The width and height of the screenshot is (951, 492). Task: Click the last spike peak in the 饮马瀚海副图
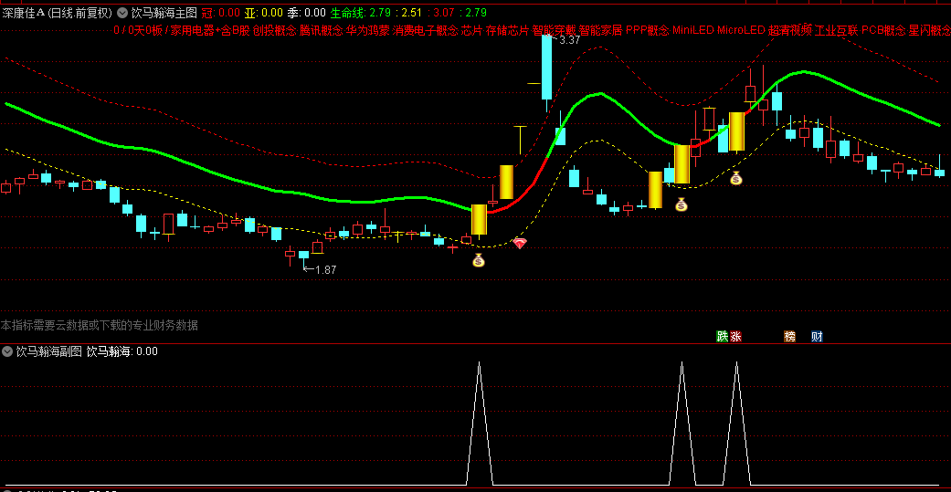click(x=736, y=363)
